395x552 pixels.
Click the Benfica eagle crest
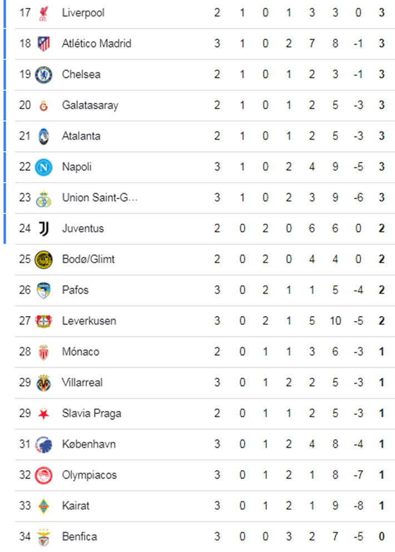point(43,537)
